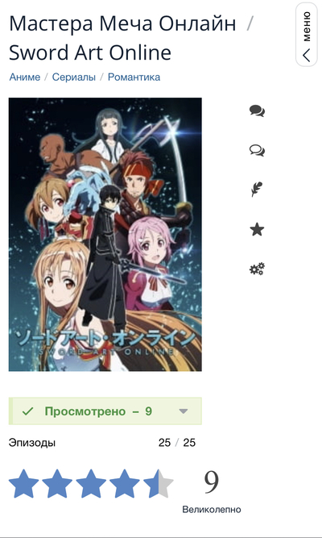The image size is (322, 538).
Task: Select the Романтика genre link
Action: (x=134, y=77)
